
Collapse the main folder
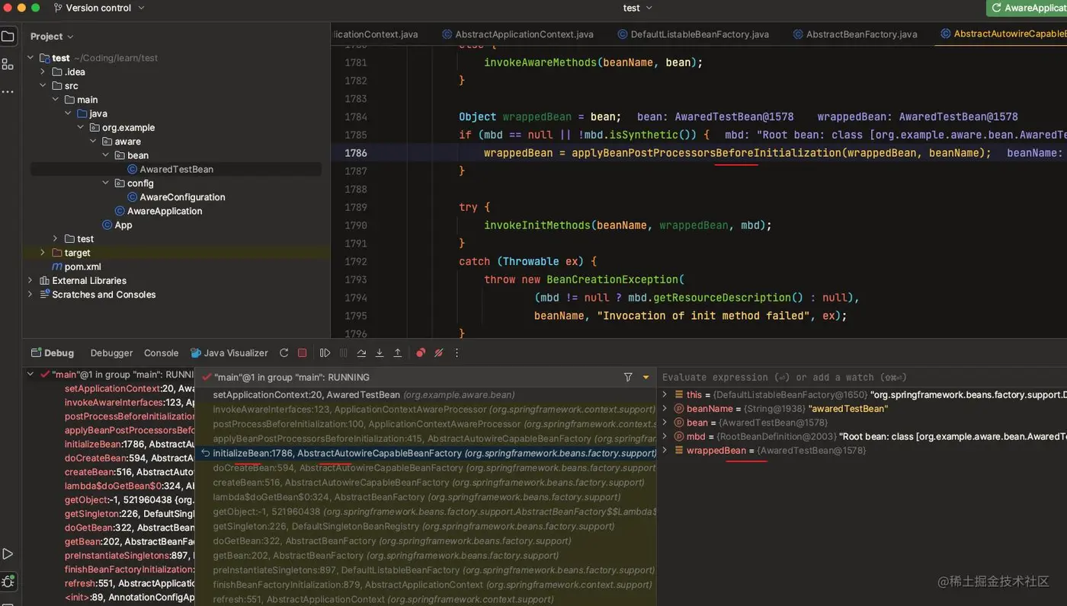pos(56,100)
